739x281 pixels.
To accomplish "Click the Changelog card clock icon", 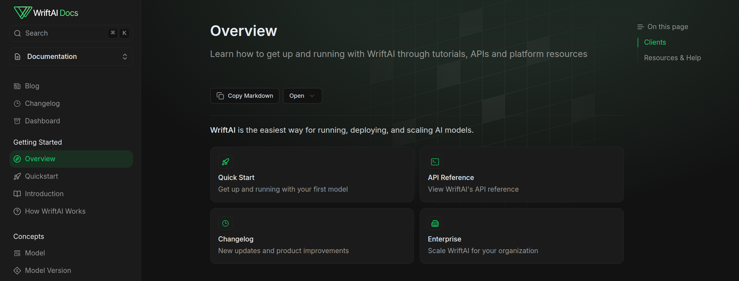I will pos(225,223).
